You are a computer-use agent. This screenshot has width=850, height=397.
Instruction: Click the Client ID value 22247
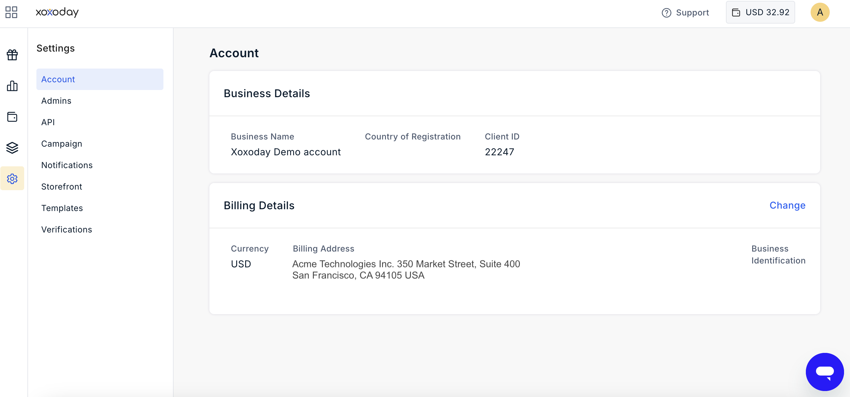499,152
